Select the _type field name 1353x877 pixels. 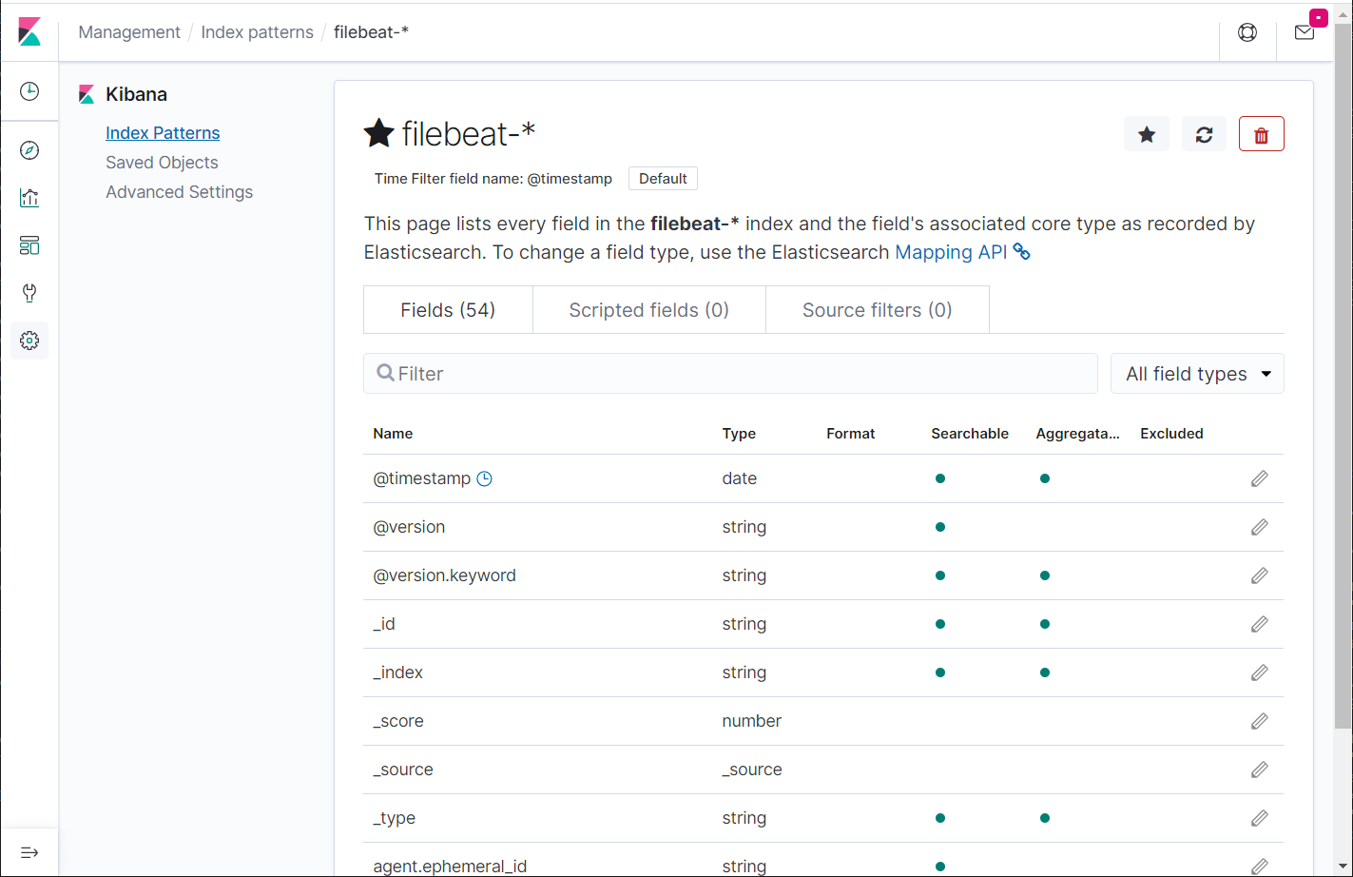394,818
